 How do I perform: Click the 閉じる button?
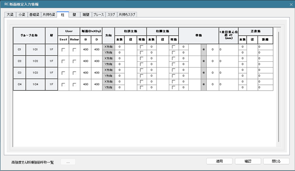[276, 161]
